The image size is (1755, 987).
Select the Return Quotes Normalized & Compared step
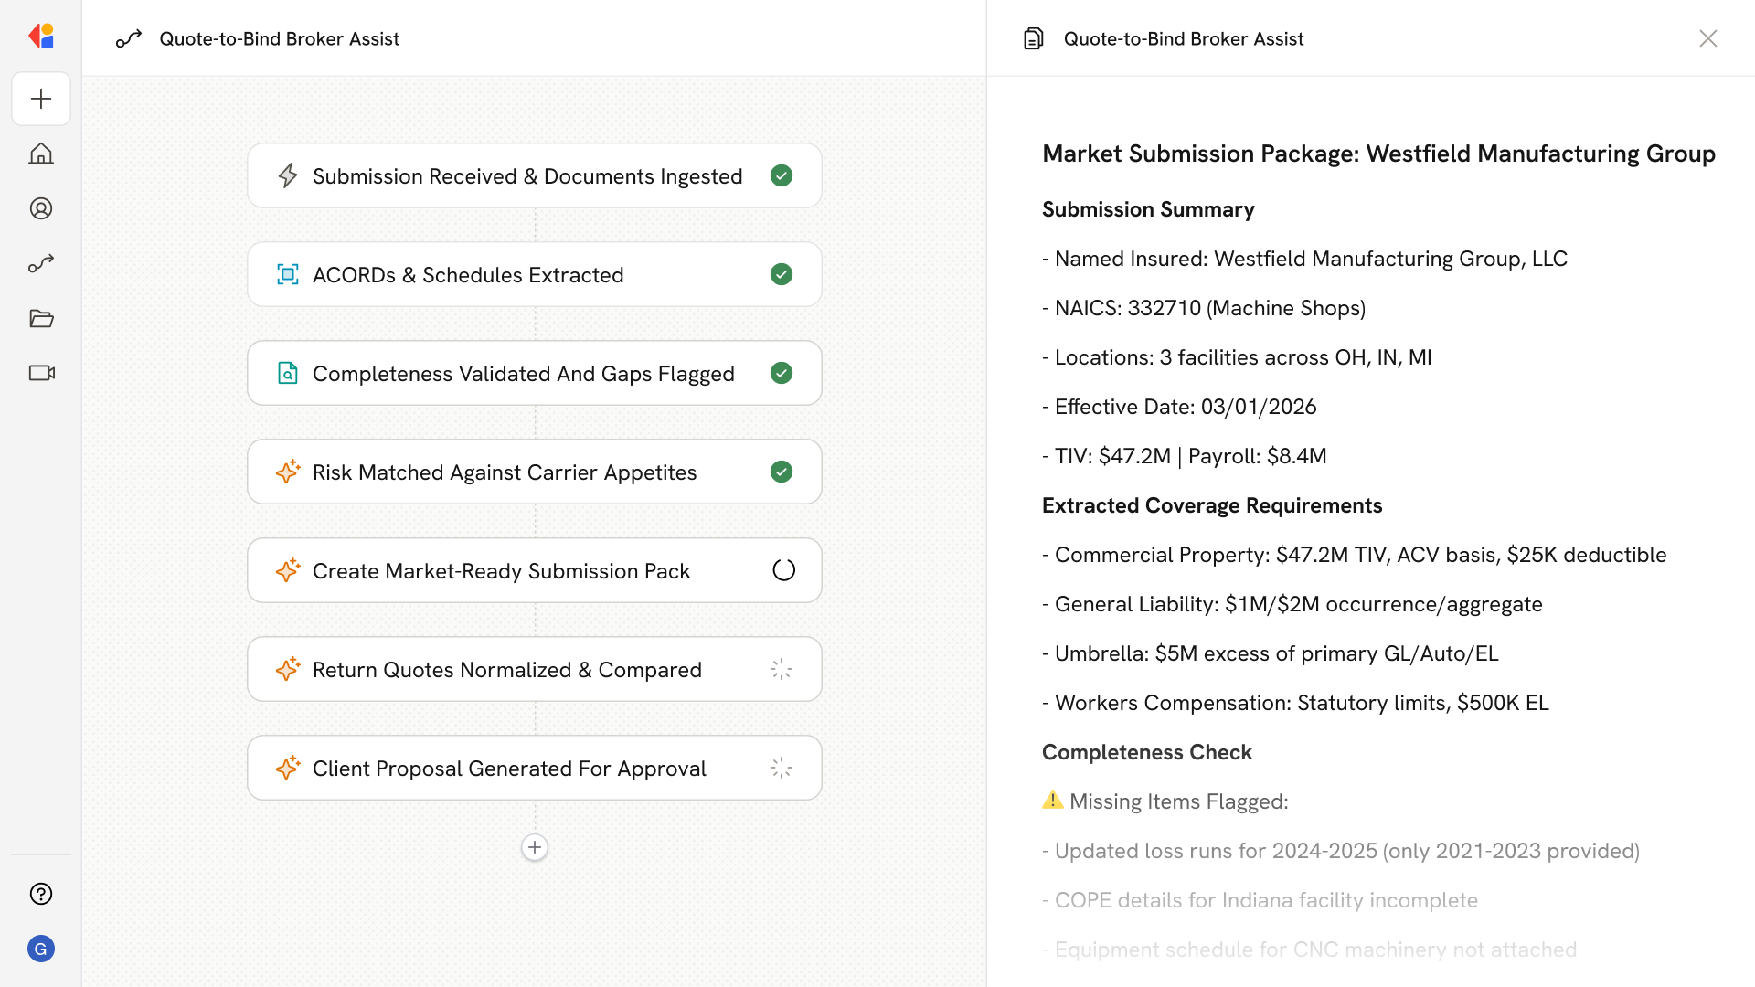point(506,670)
